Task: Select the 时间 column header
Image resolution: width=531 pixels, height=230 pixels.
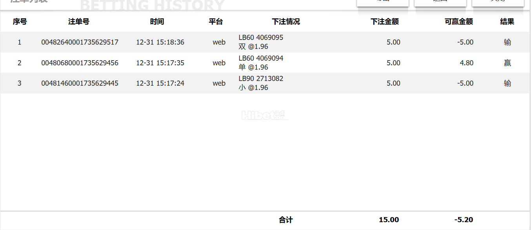Action: pyautogui.click(x=157, y=22)
